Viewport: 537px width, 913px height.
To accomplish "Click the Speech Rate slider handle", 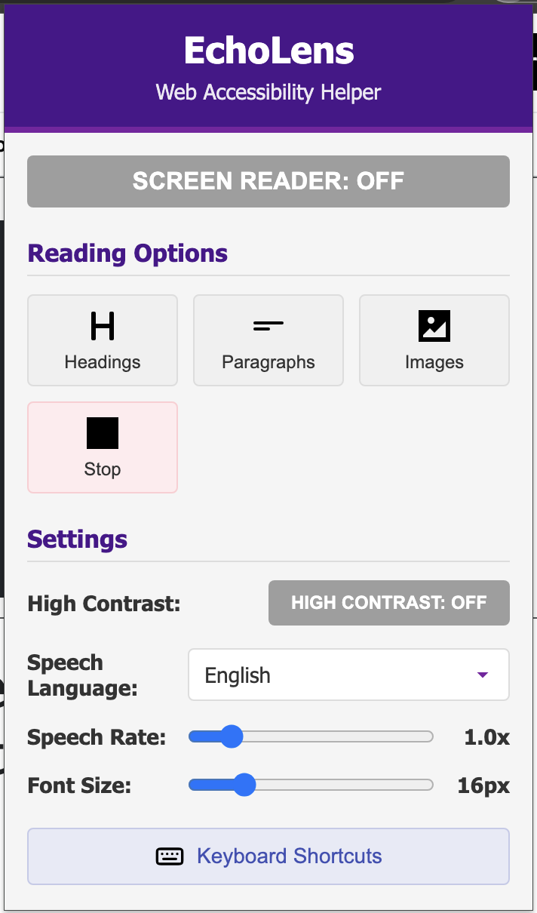I will click(x=231, y=736).
